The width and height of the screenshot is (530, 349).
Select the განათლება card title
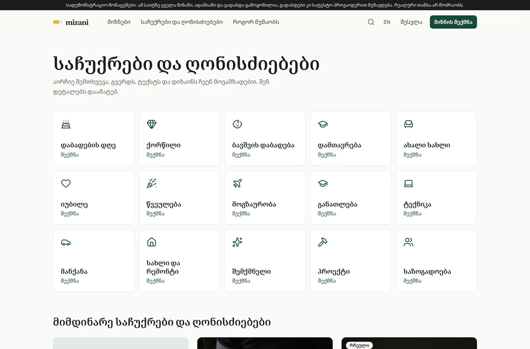pos(337,204)
